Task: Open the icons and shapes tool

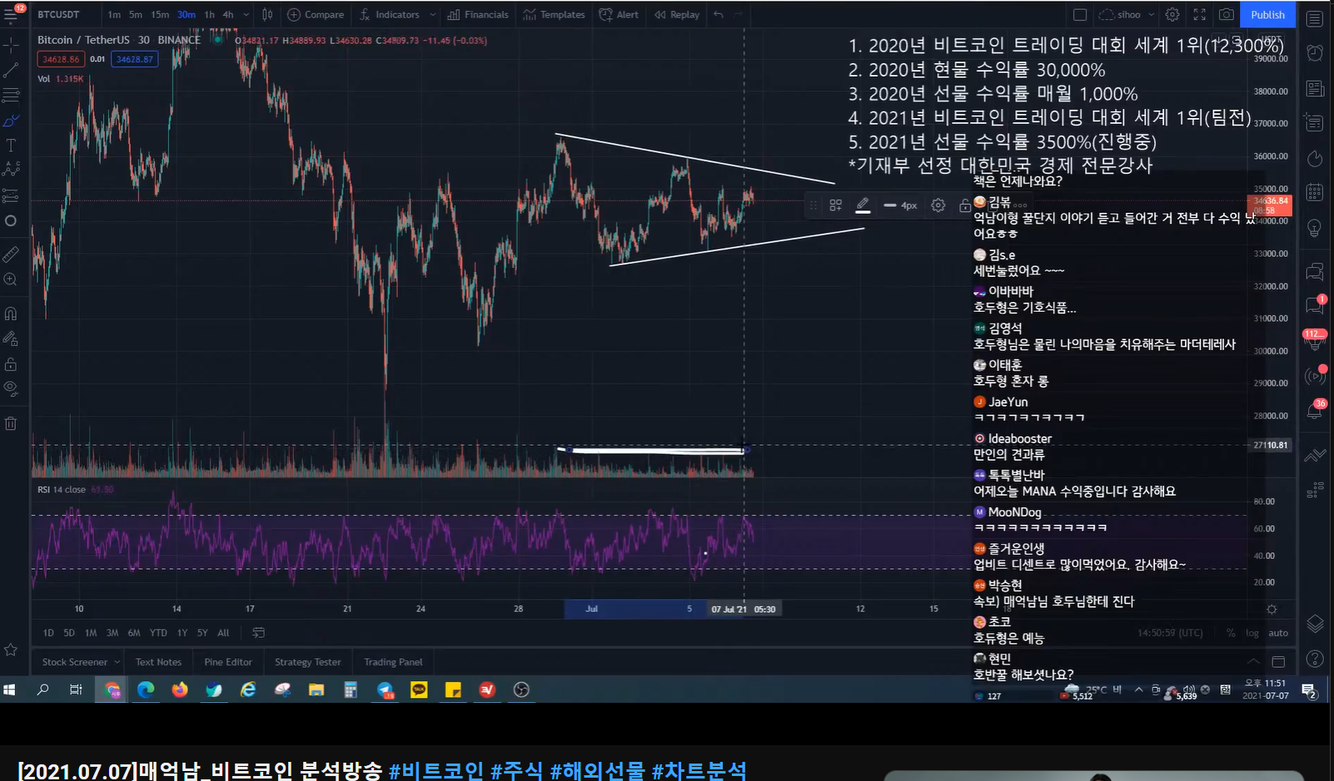Action: click(x=11, y=221)
